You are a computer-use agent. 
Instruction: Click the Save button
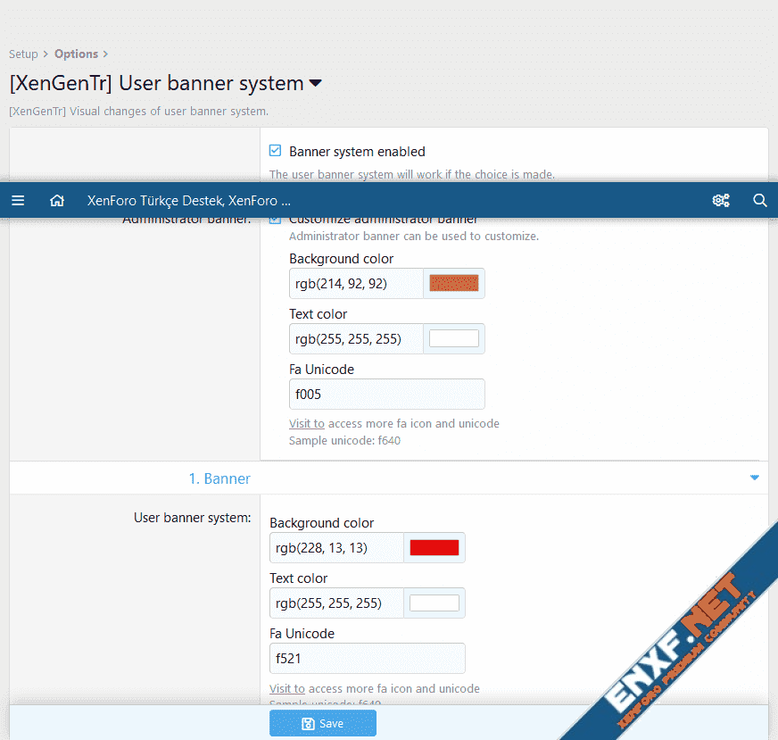click(322, 723)
